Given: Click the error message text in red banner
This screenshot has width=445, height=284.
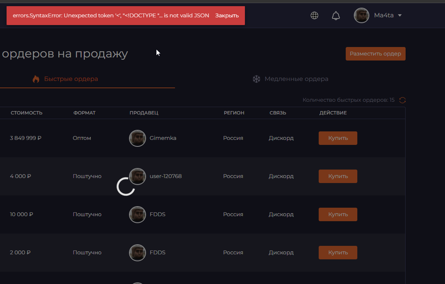Looking at the screenshot, I should point(111,15).
